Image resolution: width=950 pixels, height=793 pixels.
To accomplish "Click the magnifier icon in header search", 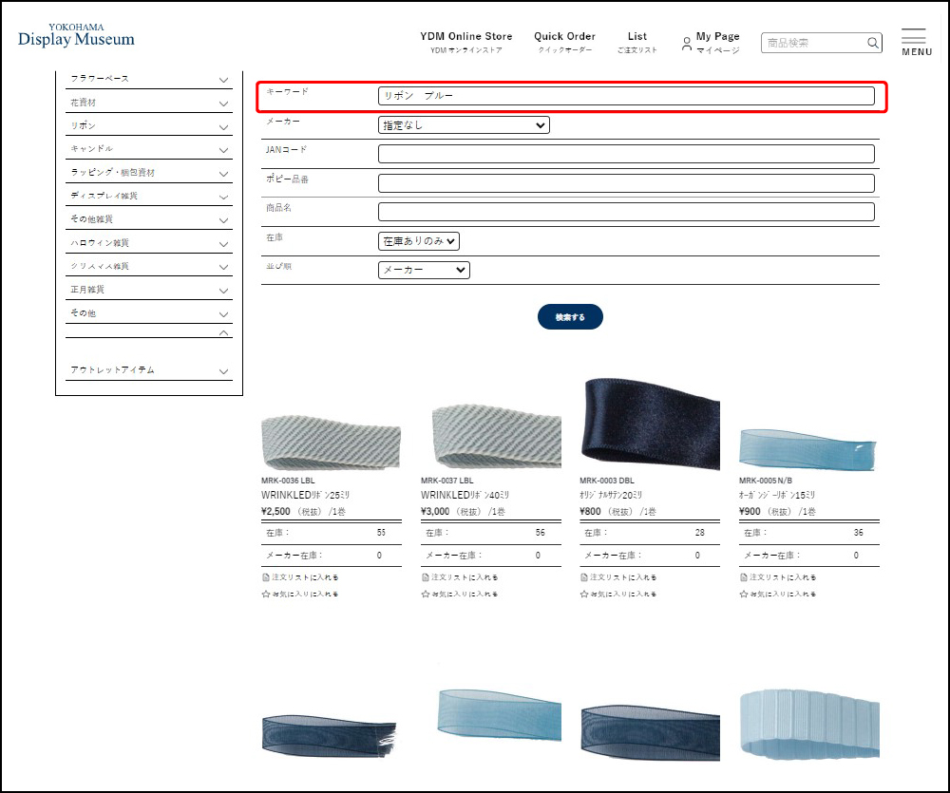I will pos(872,43).
